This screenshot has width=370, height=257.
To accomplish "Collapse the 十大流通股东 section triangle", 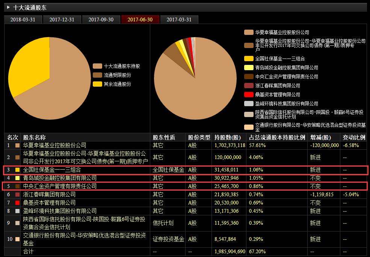I will point(8,8).
